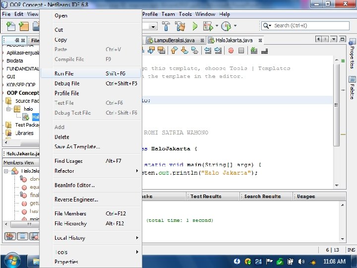This screenshot has height=268, width=357.
Task: Click the Comment code icon
Action: click(x=254, y=50)
